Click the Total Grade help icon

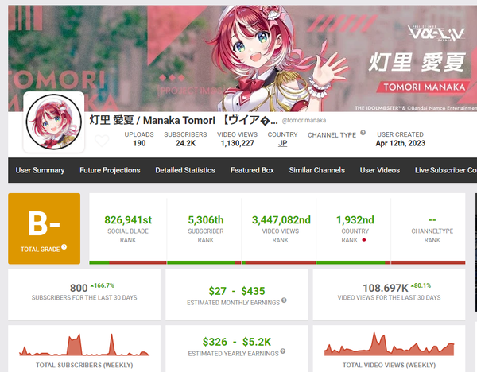64,246
